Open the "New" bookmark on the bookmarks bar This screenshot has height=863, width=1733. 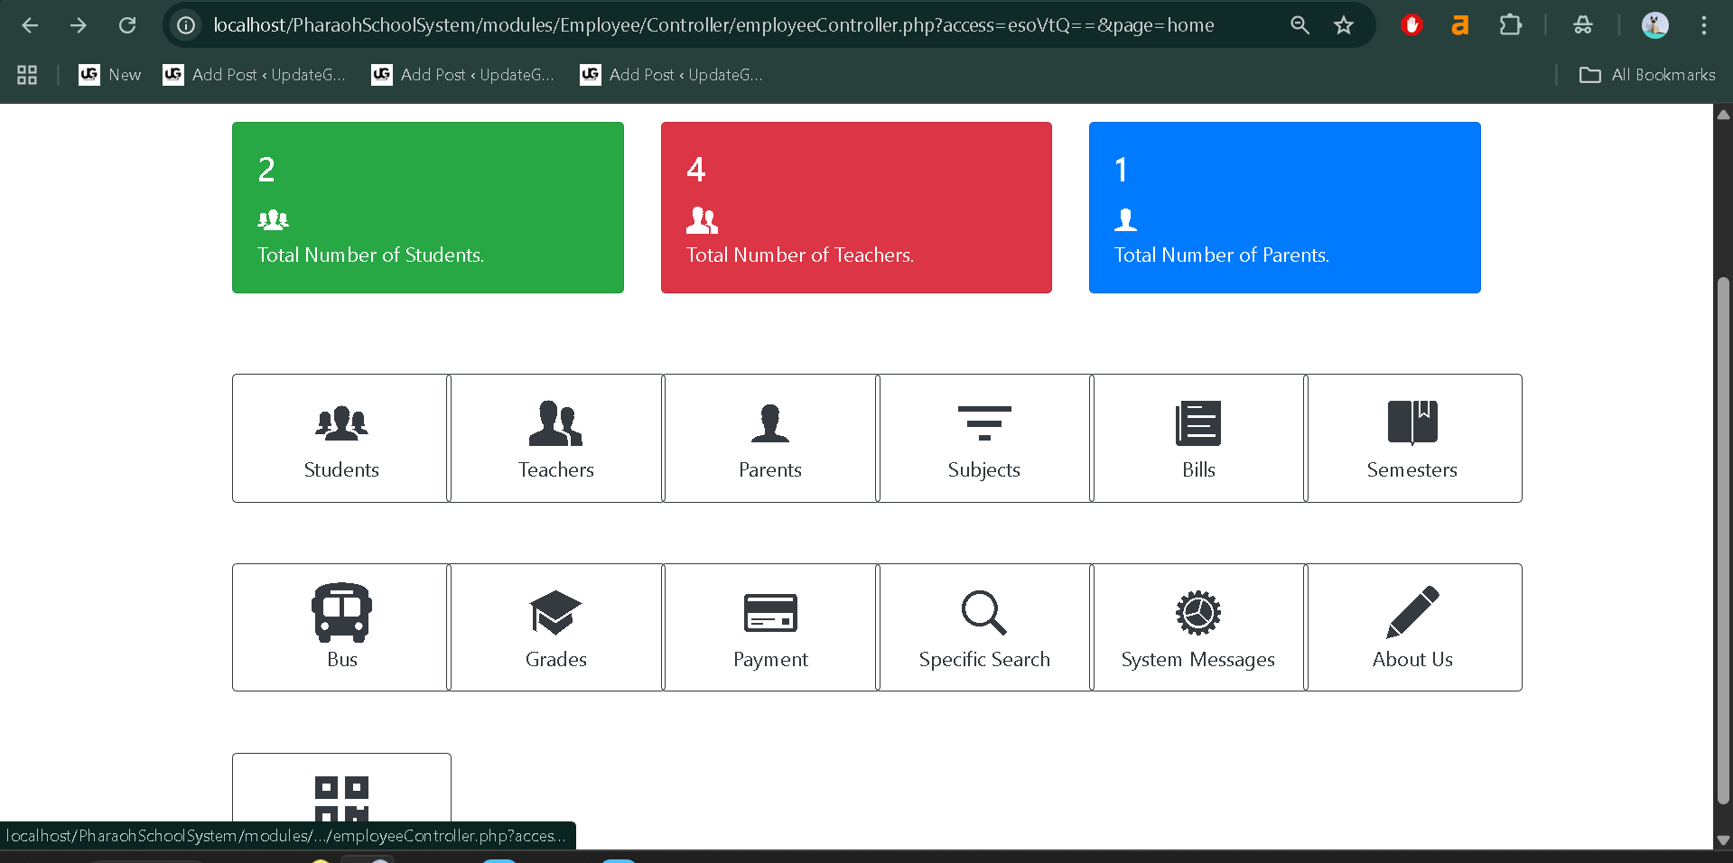point(109,75)
